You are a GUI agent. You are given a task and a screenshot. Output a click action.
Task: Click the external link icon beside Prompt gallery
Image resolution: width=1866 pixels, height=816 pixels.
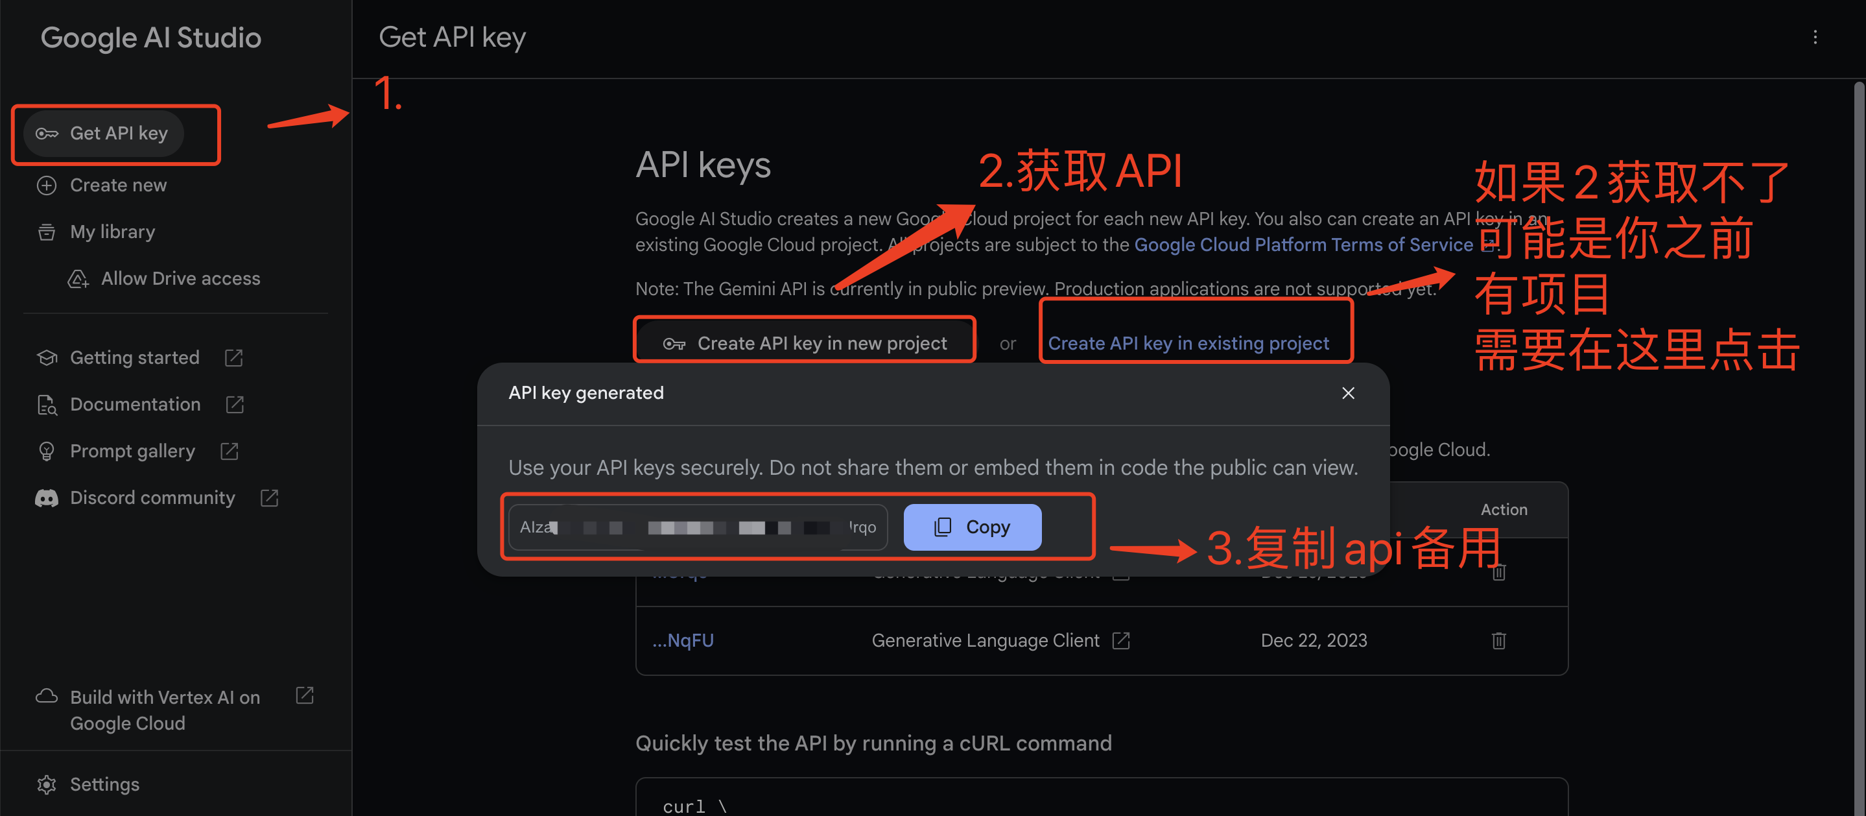(230, 451)
